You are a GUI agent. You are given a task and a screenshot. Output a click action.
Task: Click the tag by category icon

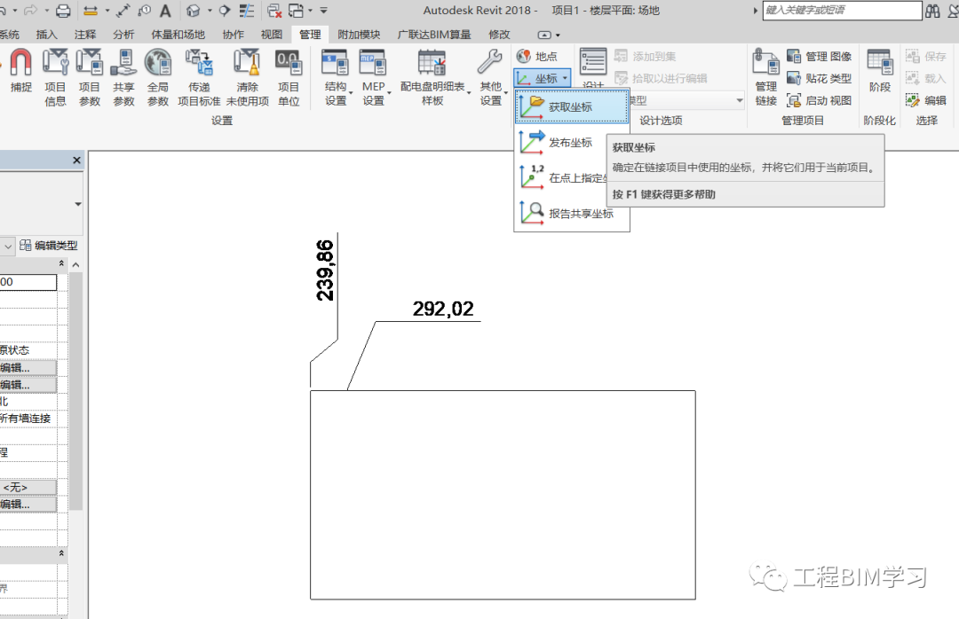145,11
